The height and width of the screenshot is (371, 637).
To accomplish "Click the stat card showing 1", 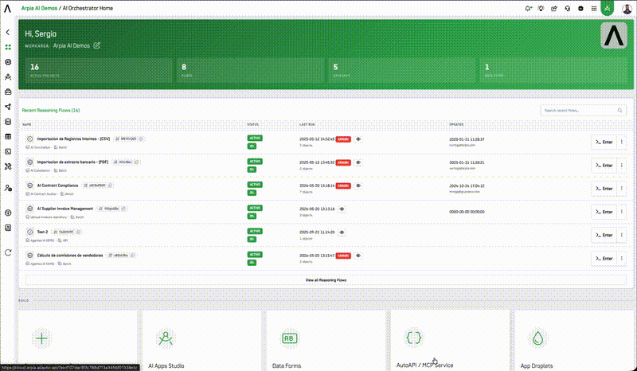I will click(x=553, y=71).
